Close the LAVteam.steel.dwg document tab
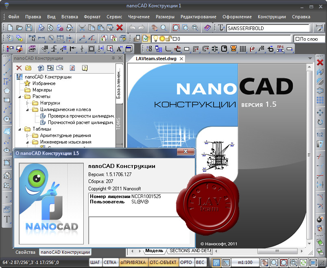 [x=181, y=59]
